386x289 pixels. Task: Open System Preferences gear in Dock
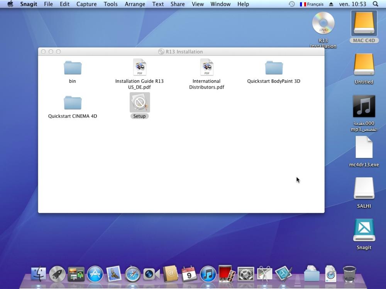(245, 274)
